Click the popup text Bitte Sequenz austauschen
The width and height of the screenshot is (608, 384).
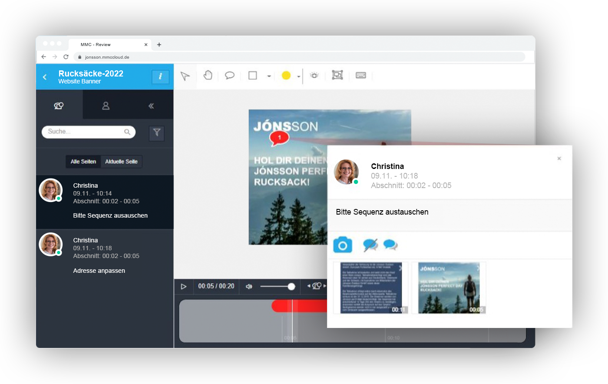click(382, 212)
